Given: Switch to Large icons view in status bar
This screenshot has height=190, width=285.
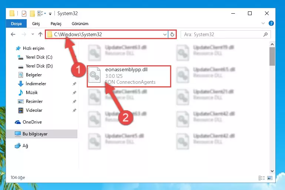Looking at the screenshot, I should [x=270, y=178].
